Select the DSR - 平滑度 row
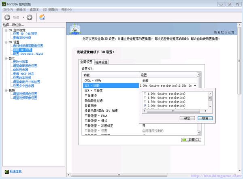Image resolution: width=243 pixels, height=179 pixels. [111, 91]
